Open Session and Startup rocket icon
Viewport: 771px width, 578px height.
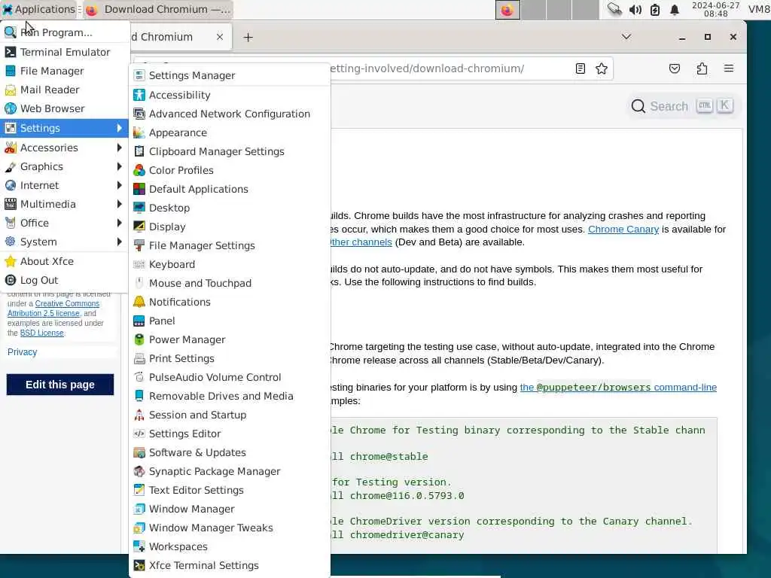click(x=139, y=415)
